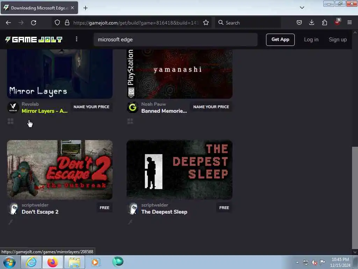Click Windows platform icon under Mirror Layers
Screen dimensions: 358x269
[x=10, y=121]
